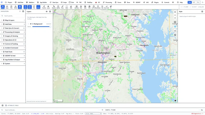Open the App Builder menu

pos(42,2)
